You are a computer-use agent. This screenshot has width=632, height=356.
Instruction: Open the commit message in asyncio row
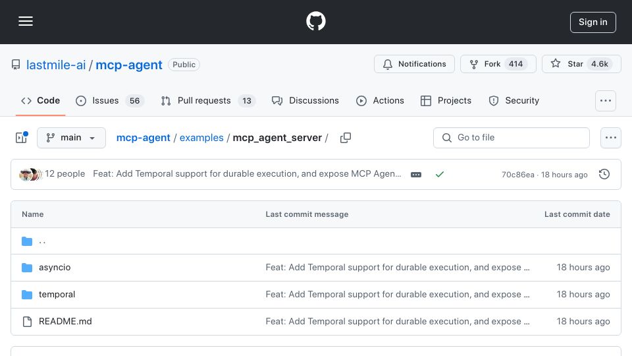pos(398,268)
